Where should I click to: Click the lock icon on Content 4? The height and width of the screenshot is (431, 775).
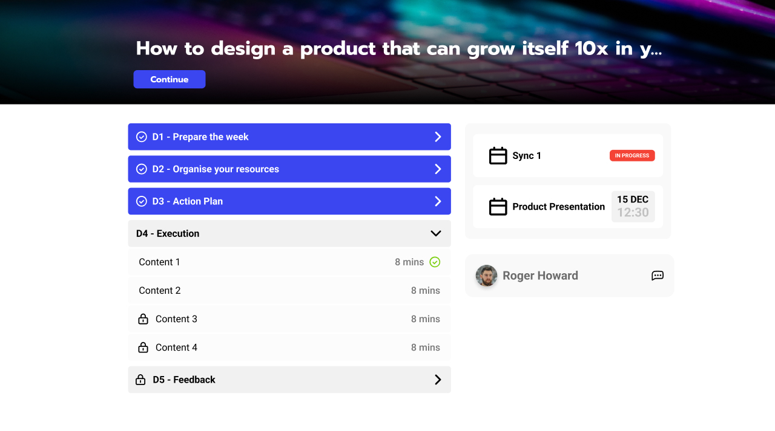tap(143, 347)
